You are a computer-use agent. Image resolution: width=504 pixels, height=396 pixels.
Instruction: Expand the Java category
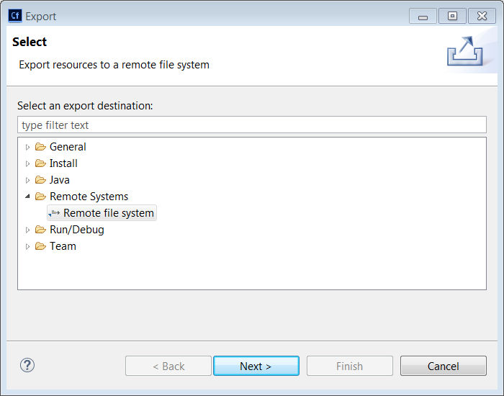tap(27, 180)
